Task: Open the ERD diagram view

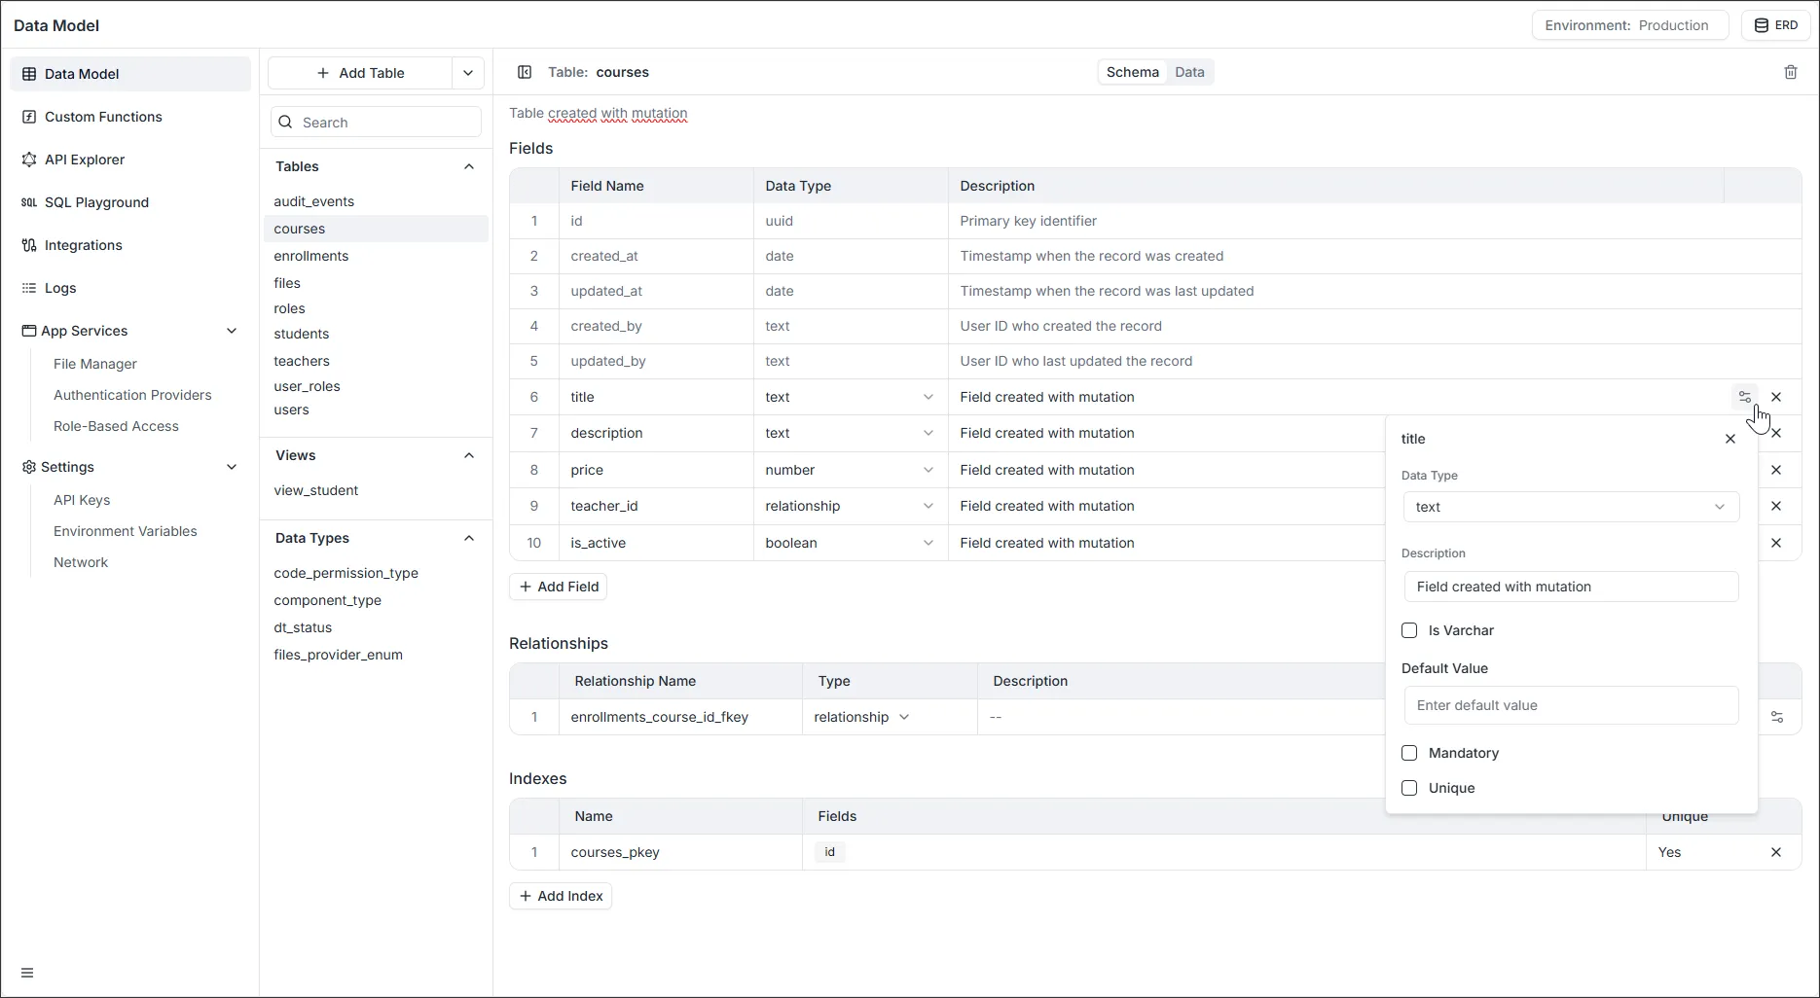Action: tap(1775, 25)
